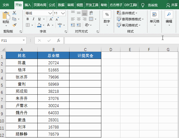Click the 共享 share button
The height and width of the screenshot is (138, 179).
pos(172,5)
